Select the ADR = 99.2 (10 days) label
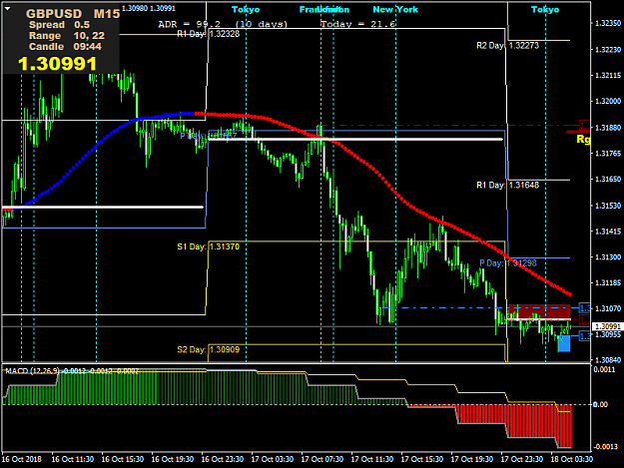The height and width of the screenshot is (468, 624). click(223, 24)
